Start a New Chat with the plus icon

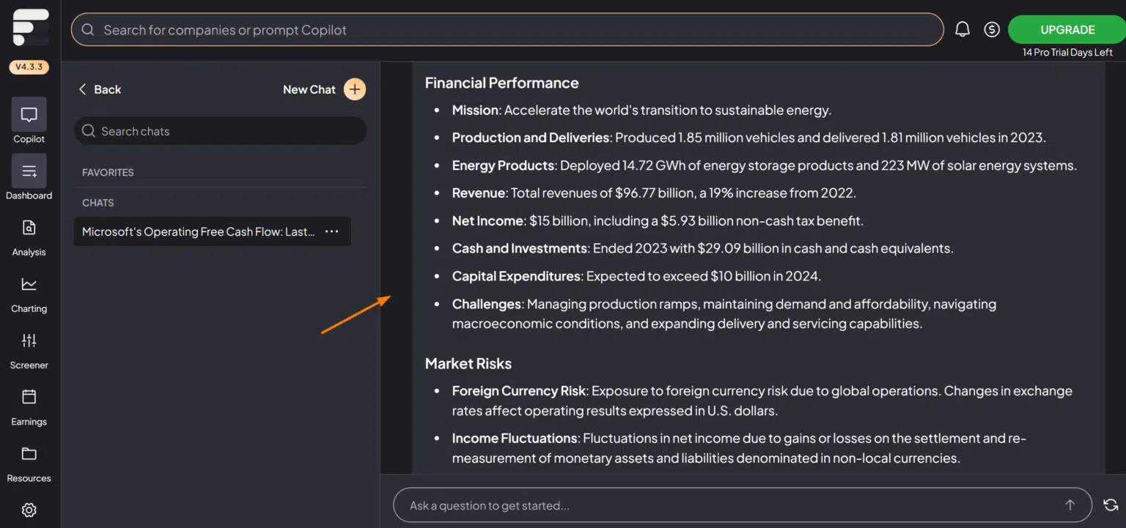tap(354, 89)
